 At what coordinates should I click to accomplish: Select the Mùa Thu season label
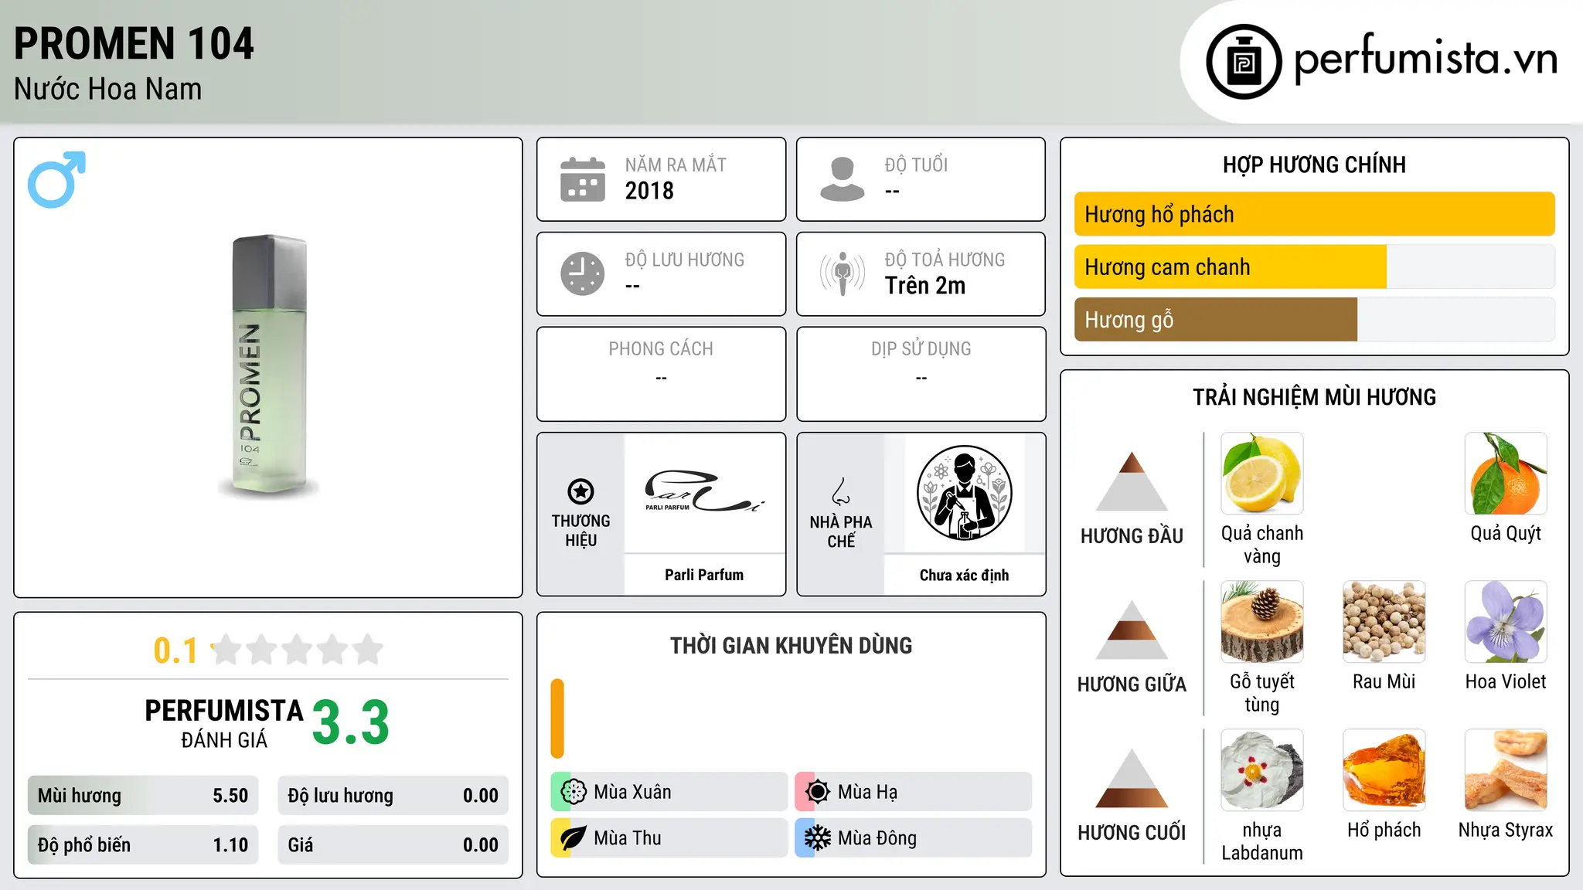pos(628,838)
